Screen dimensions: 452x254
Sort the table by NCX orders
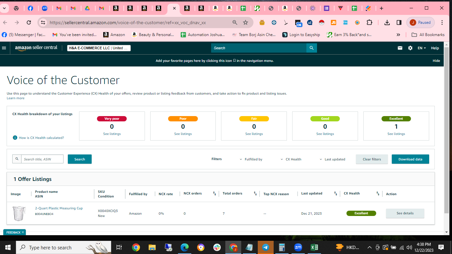(x=214, y=193)
